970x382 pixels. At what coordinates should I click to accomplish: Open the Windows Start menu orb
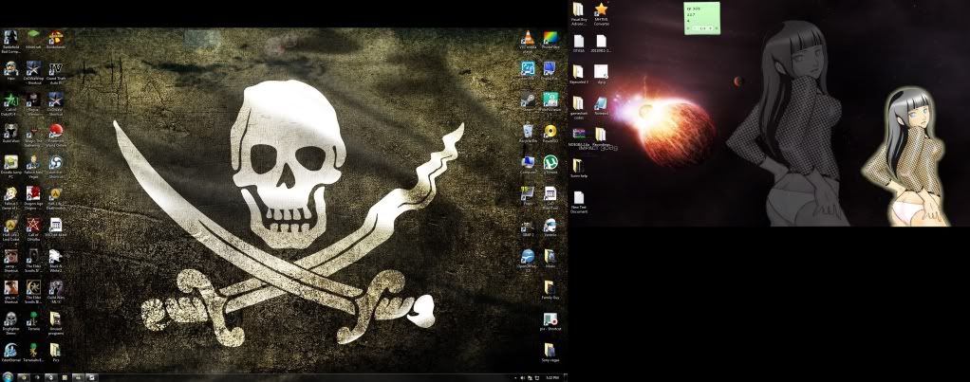[8, 376]
